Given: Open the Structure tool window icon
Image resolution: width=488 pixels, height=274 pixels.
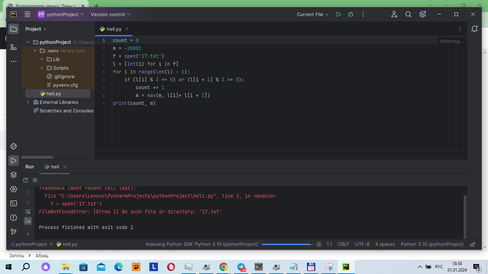Looking at the screenshot, I should tap(14, 47).
